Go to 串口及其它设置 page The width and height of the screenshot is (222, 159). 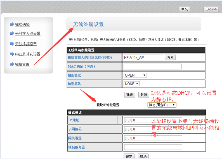point(28,54)
